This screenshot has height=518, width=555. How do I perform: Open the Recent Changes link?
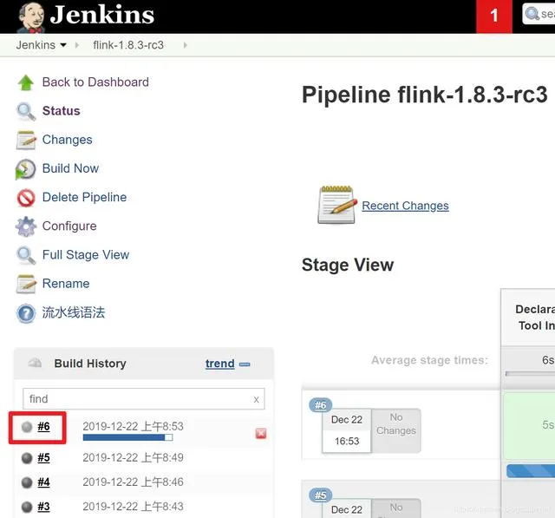pos(405,206)
